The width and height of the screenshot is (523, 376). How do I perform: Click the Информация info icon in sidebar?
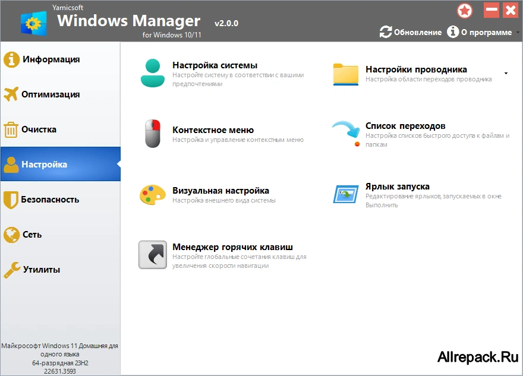tap(11, 59)
